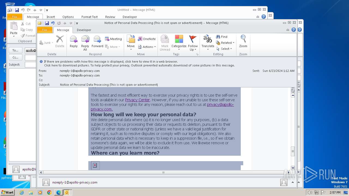This screenshot has width=349, height=196.
Task: Switch to the Message tab in the notice window
Action: coord(63,30)
